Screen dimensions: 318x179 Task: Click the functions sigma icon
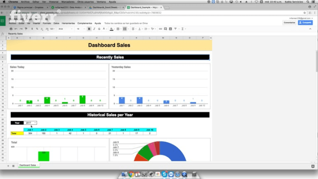[x=182, y=29]
